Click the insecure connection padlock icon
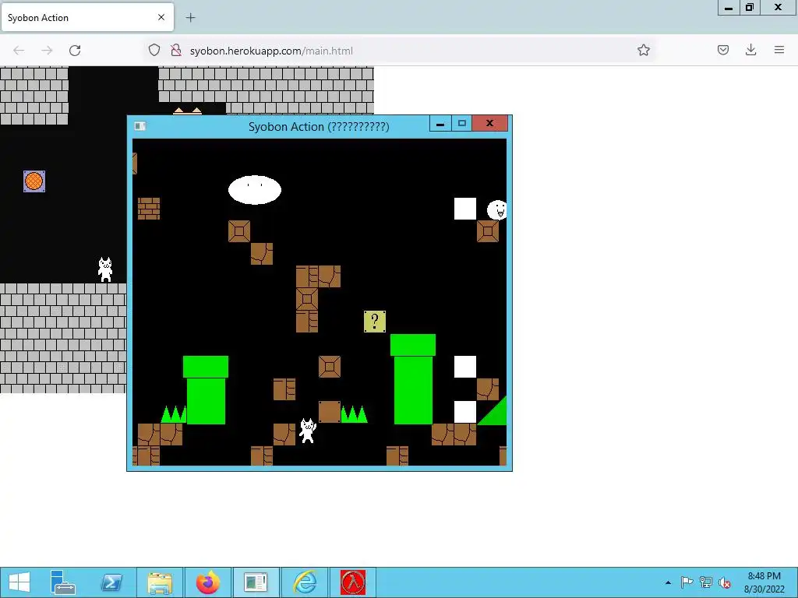The height and width of the screenshot is (598, 798). tap(176, 51)
